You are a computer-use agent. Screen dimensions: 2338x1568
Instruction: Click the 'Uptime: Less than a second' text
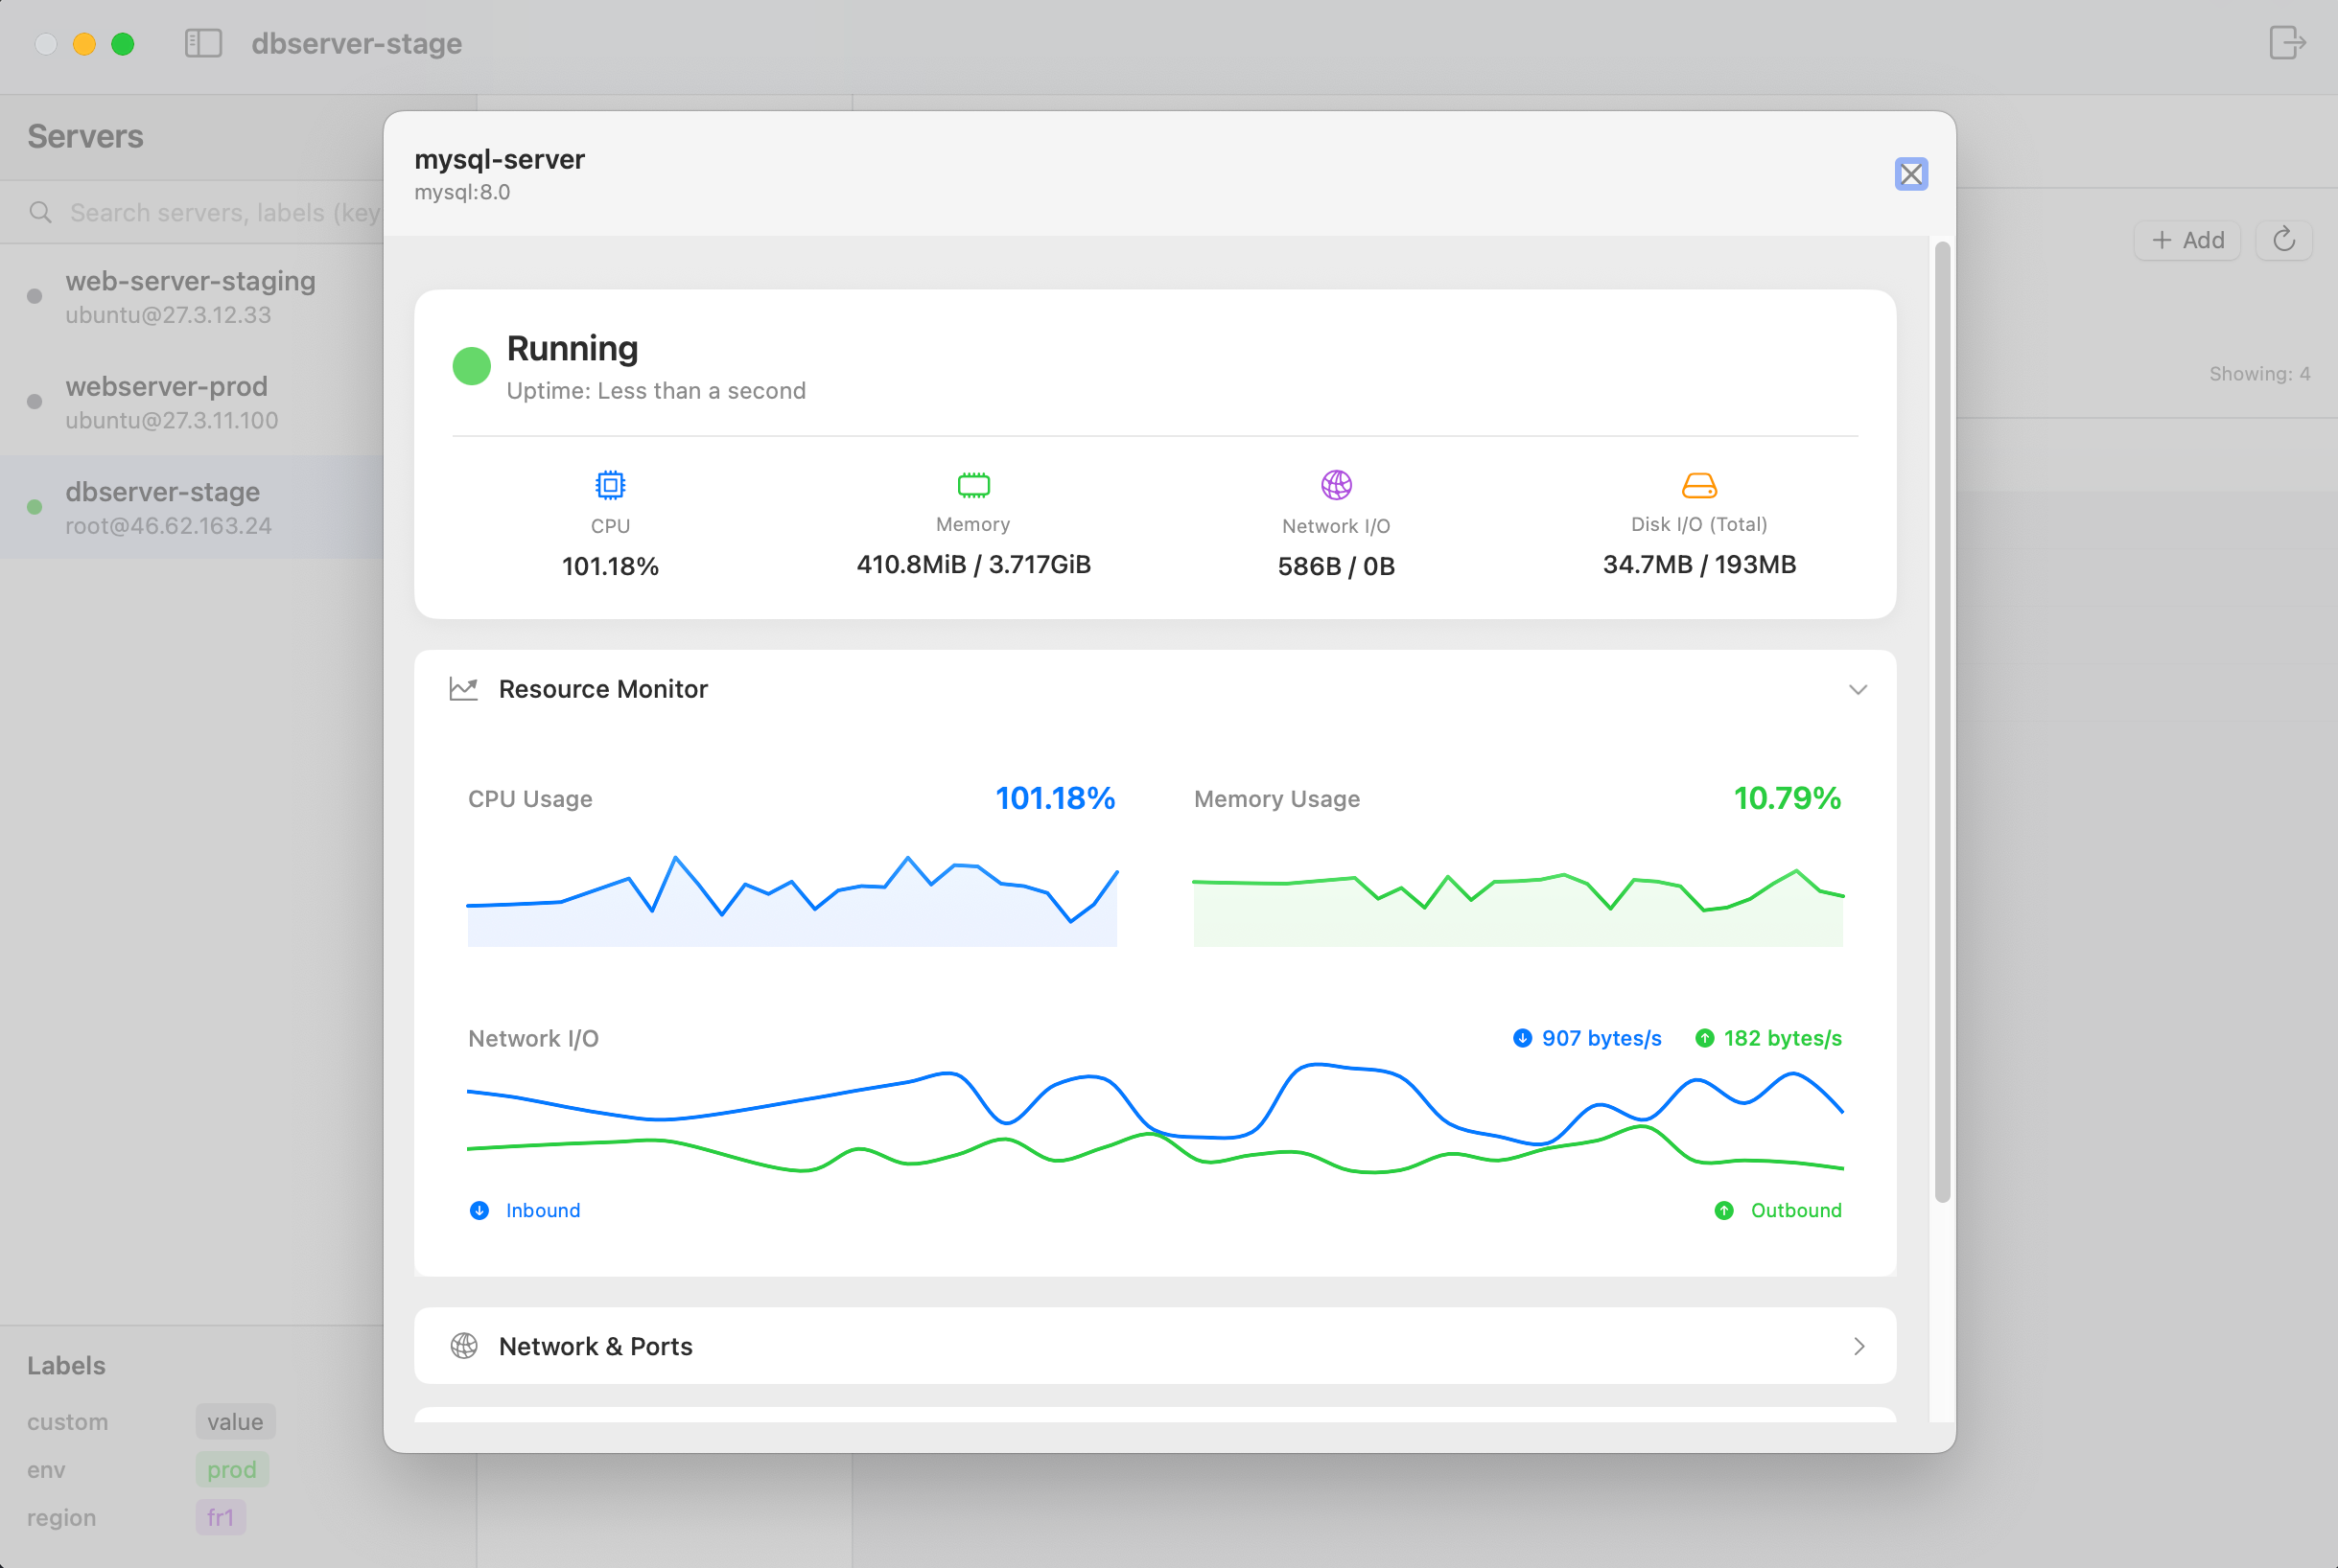click(x=655, y=391)
